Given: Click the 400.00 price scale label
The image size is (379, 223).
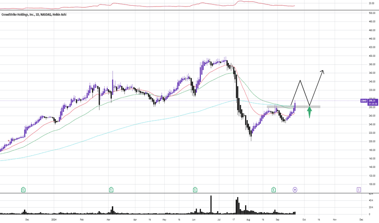Looking at the screenshot, I should tap(372, 56).
